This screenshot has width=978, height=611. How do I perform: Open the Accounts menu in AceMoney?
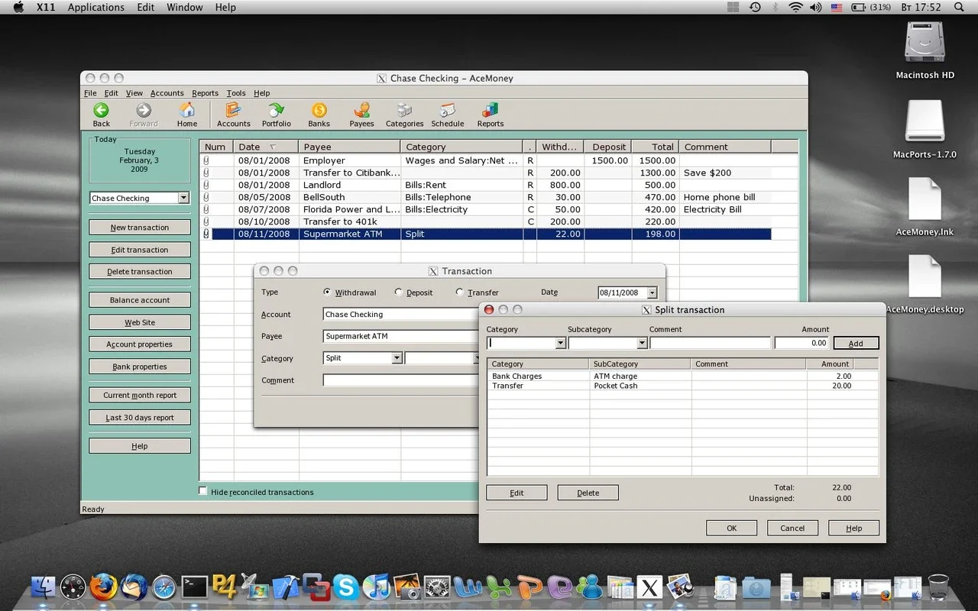tap(167, 93)
